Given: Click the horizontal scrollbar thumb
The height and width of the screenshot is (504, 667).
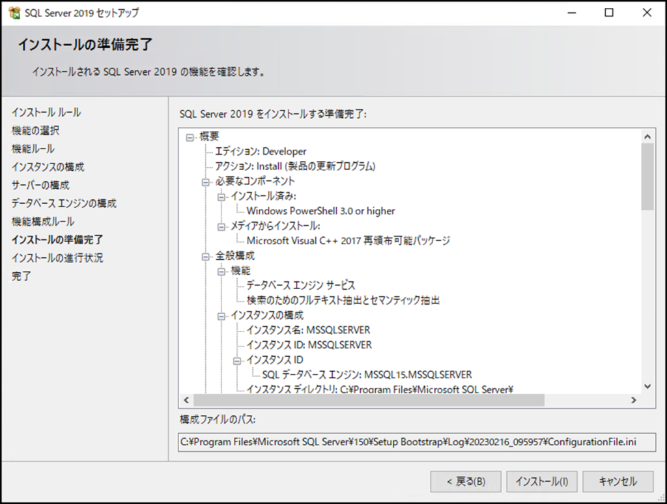Looking at the screenshot, I should coord(369,400).
